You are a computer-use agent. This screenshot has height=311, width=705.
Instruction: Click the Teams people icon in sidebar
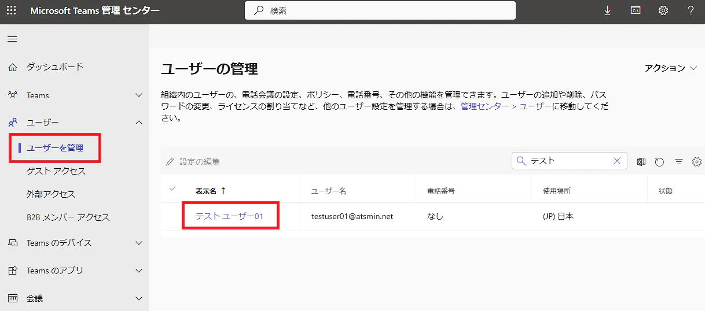(13, 95)
